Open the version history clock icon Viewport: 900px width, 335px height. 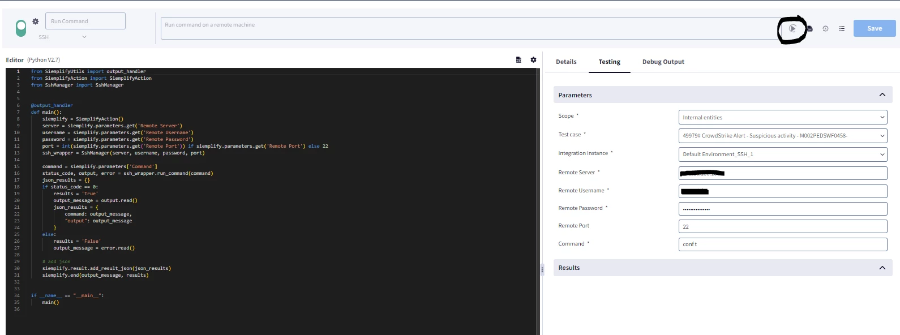click(x=825, y=29)
